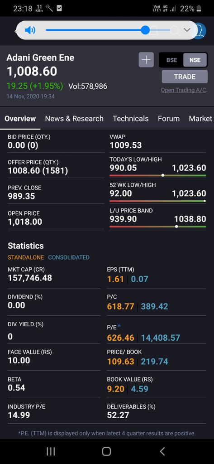Tap the standalone EPS value 1.61
This screenshot has width=214, height=464.
[115, 279]
